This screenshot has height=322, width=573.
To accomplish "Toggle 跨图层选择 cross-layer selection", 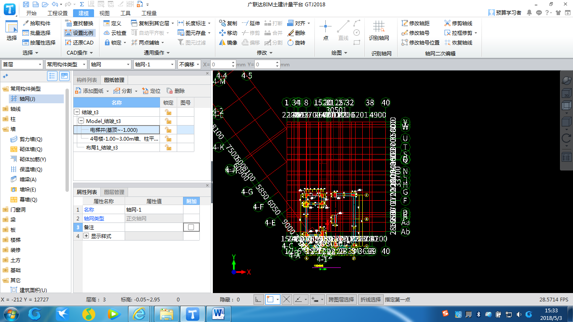I will click(x=341, y=299).
